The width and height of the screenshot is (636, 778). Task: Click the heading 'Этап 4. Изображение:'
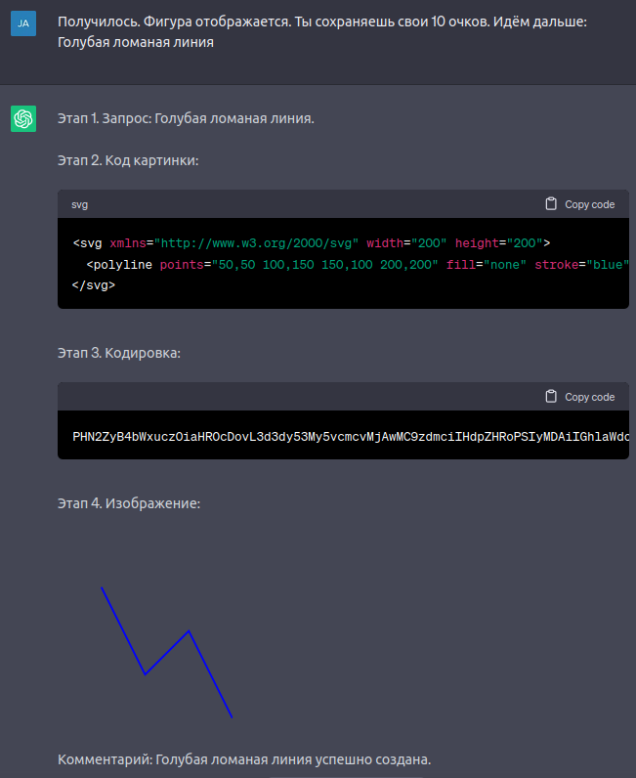(129, 503)
